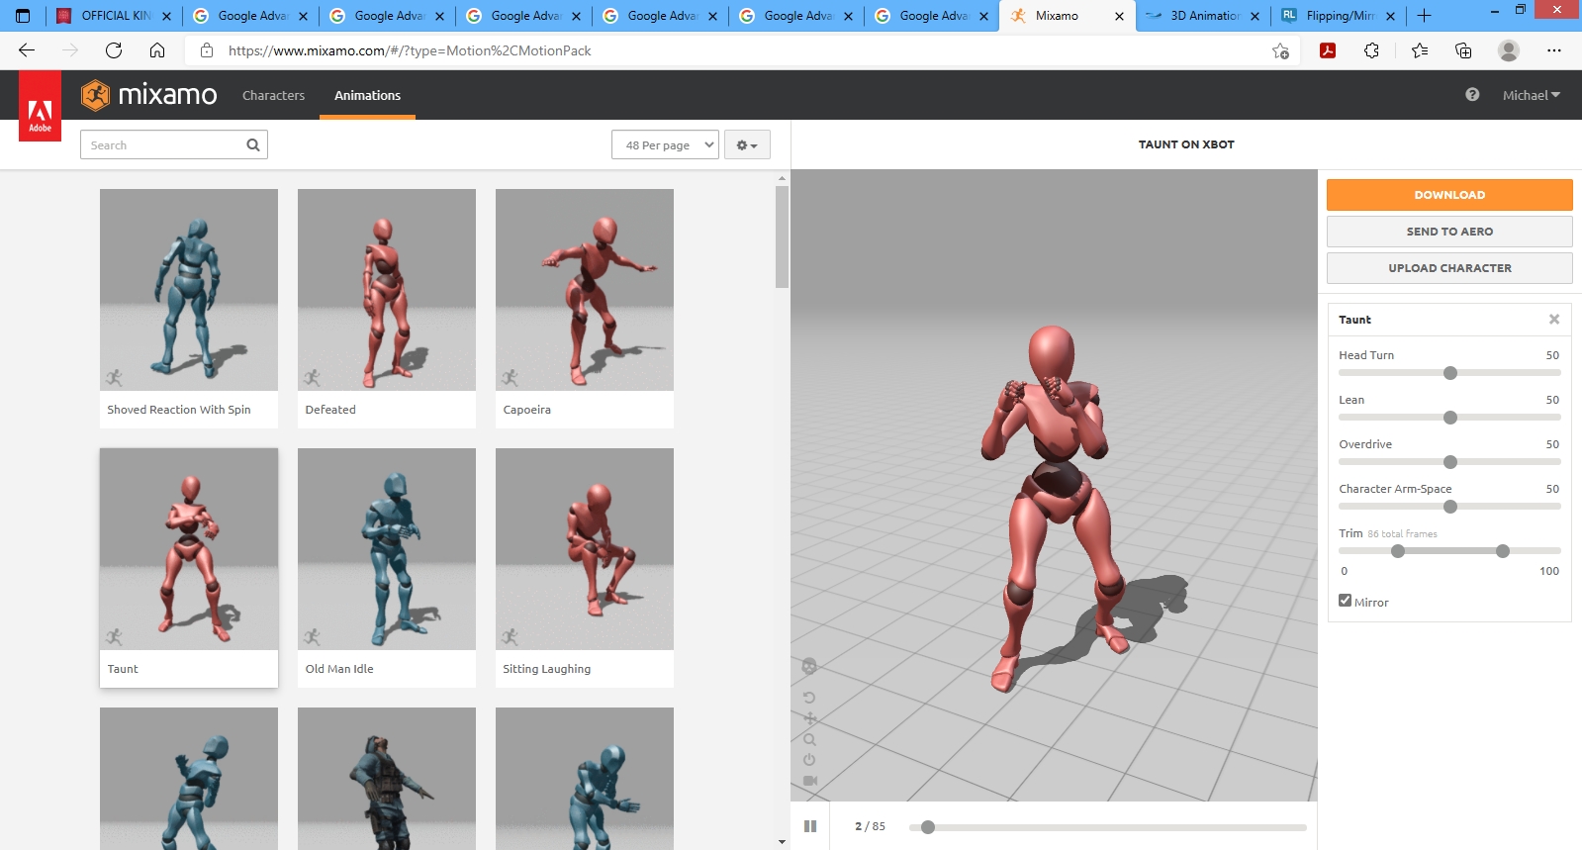Click the pan camera arrows icon
This screenshot has height=850, width=1582.
click(809, 718)
